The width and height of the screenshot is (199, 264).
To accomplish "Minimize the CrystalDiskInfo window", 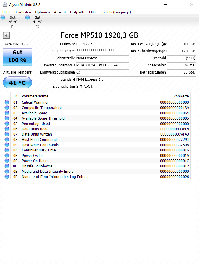I will 165,4.
